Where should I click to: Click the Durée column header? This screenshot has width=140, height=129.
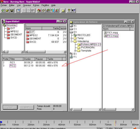[29, 59]
